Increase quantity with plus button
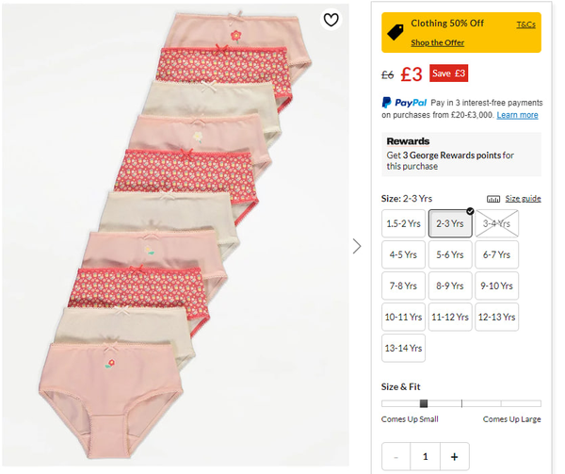565x474 pixels. point(454,457)
